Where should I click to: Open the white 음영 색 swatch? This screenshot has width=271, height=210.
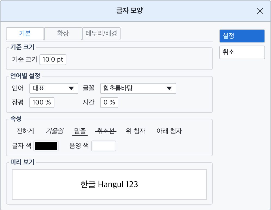click(x=103, y=146)
